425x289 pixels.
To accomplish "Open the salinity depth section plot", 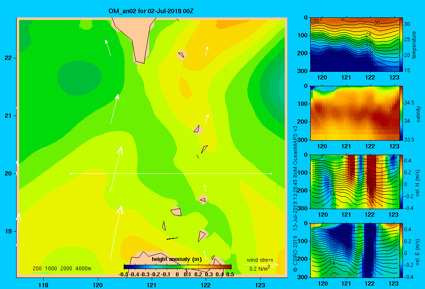I will (354, 113).
